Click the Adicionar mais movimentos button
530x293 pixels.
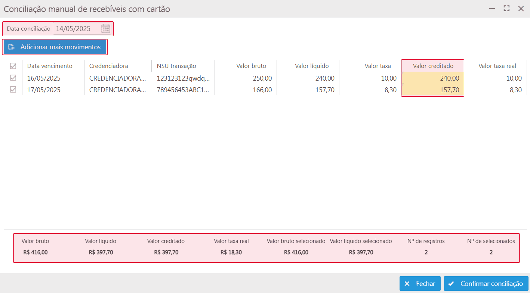[x=55, y=47]
